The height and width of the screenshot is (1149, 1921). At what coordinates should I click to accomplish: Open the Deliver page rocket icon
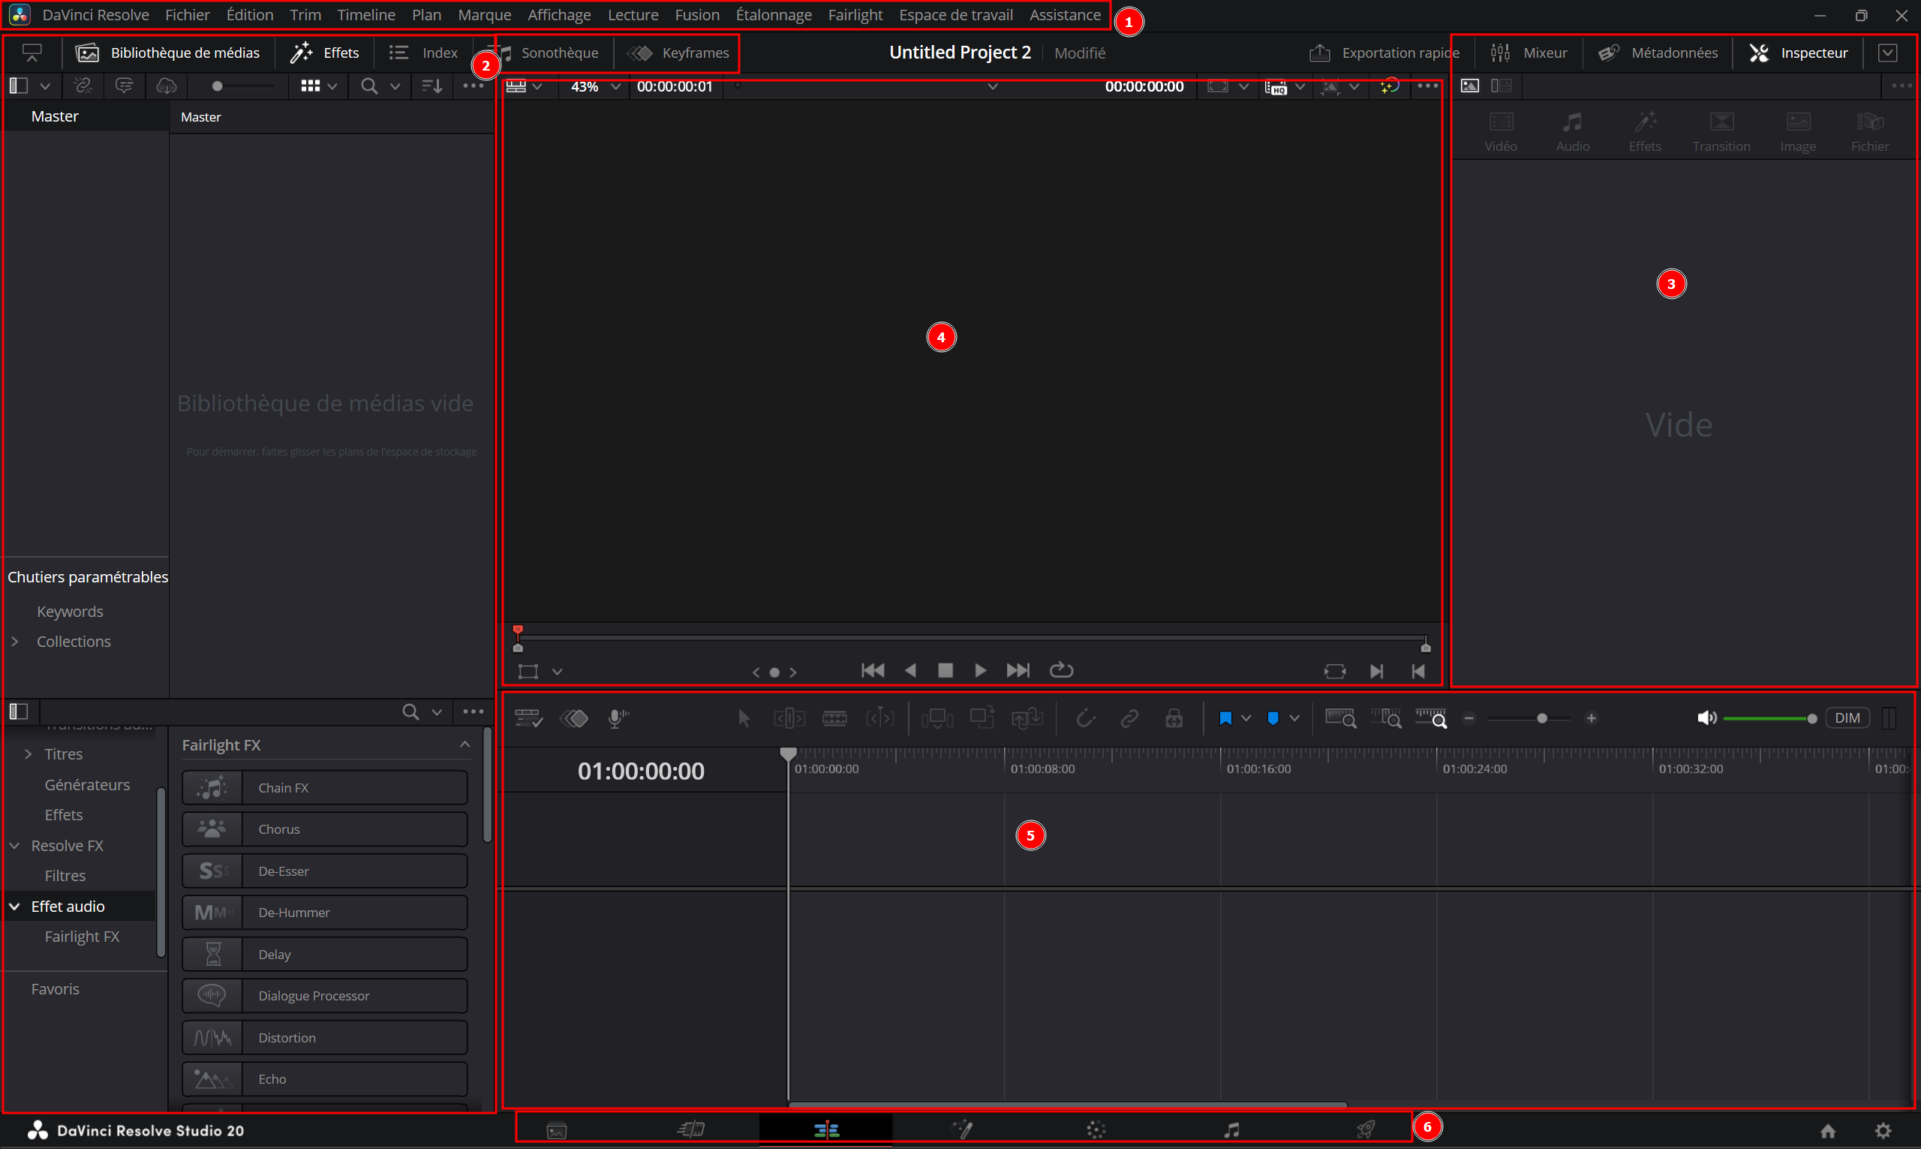pyautogui.click(x=1366, y=1130)
